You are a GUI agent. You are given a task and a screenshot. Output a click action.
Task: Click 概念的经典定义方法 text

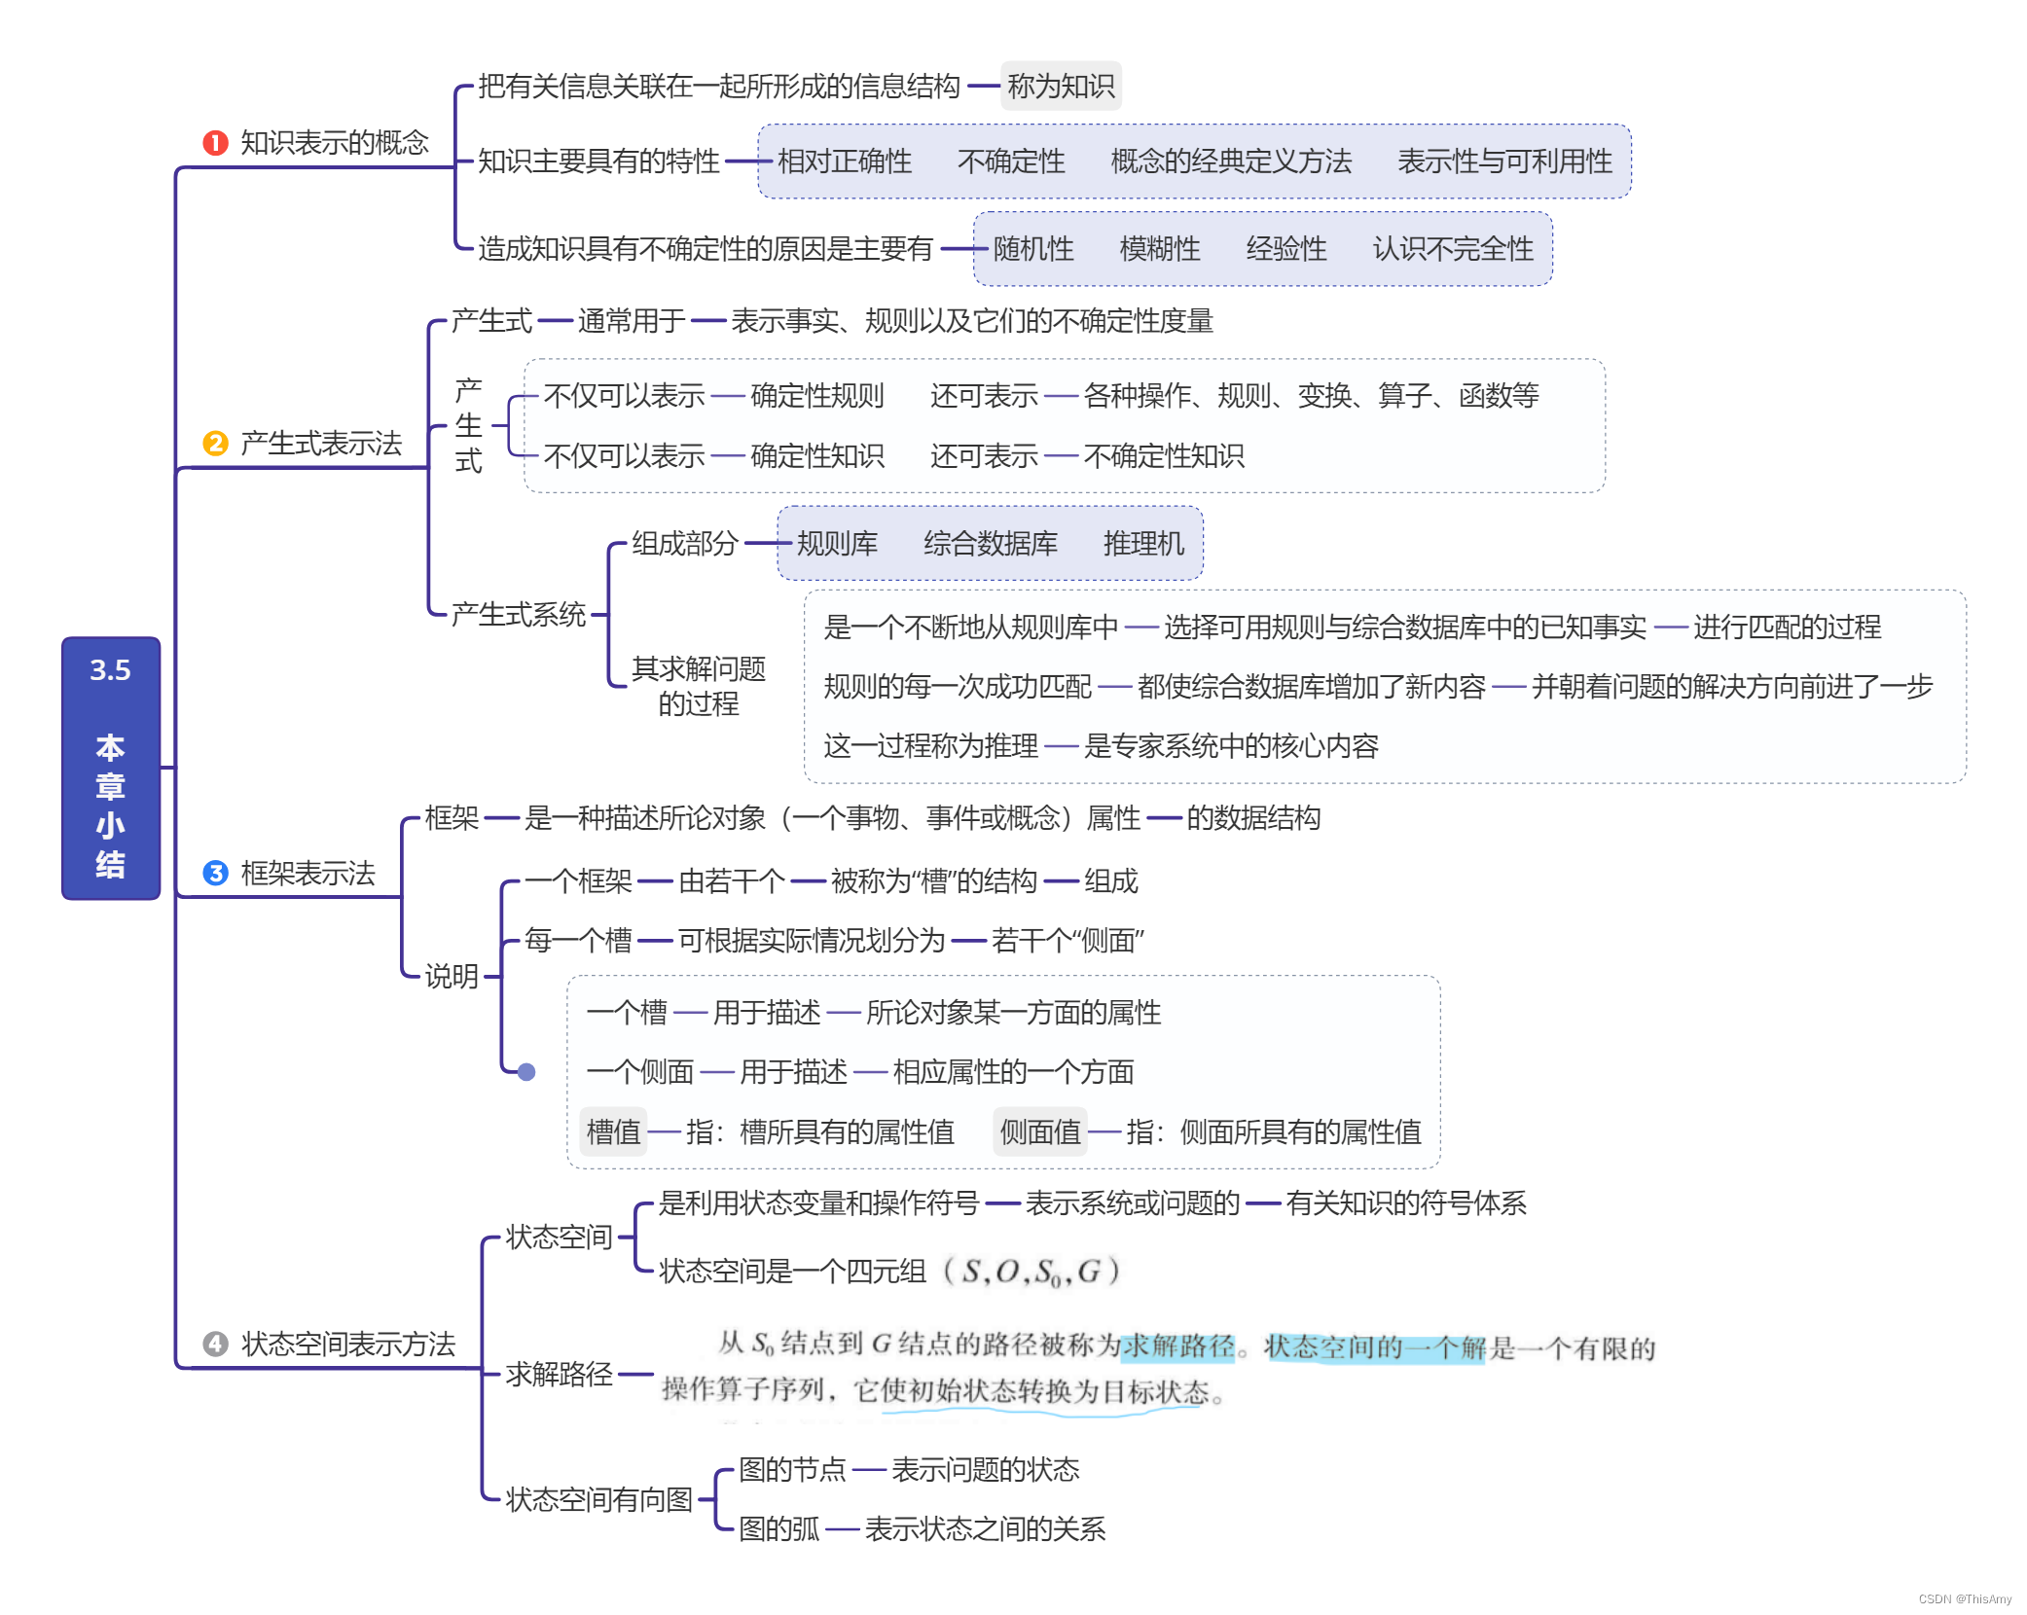[1231, 161]
